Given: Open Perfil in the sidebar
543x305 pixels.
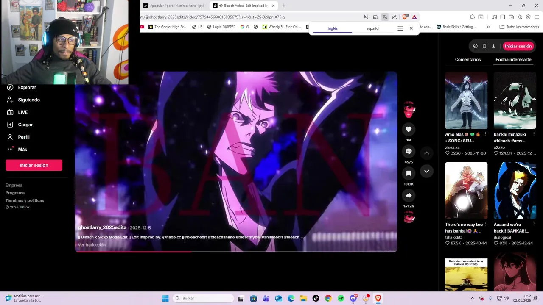Looking at the screenshot, I should pos(19,137).
